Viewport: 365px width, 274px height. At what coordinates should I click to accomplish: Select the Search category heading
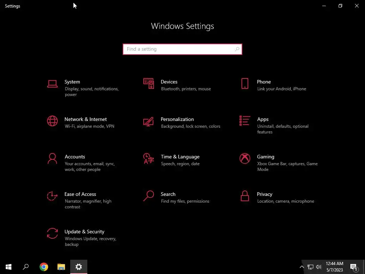pyautogui.click(x=168, y=194)
